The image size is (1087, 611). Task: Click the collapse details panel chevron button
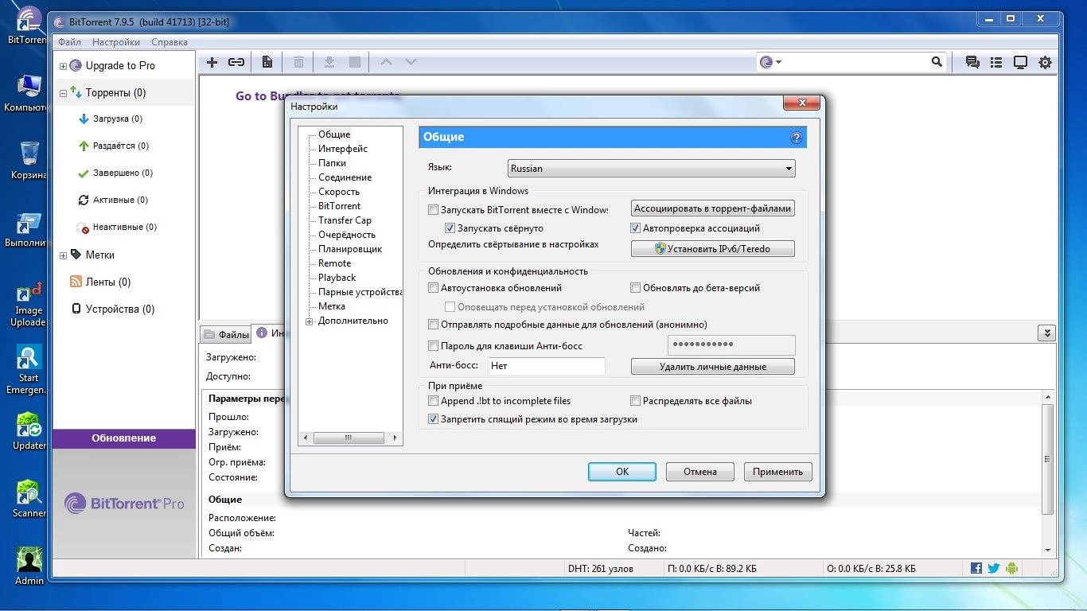click(1046, 333)
